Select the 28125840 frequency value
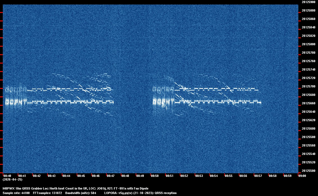Screen dimensions: 318x196 (x=308, y=28)
